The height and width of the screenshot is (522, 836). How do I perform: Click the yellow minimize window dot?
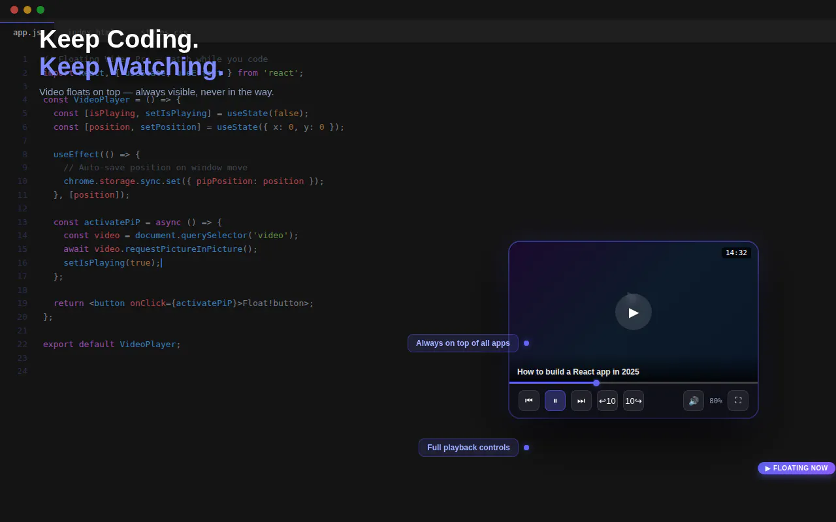[27, 10]
